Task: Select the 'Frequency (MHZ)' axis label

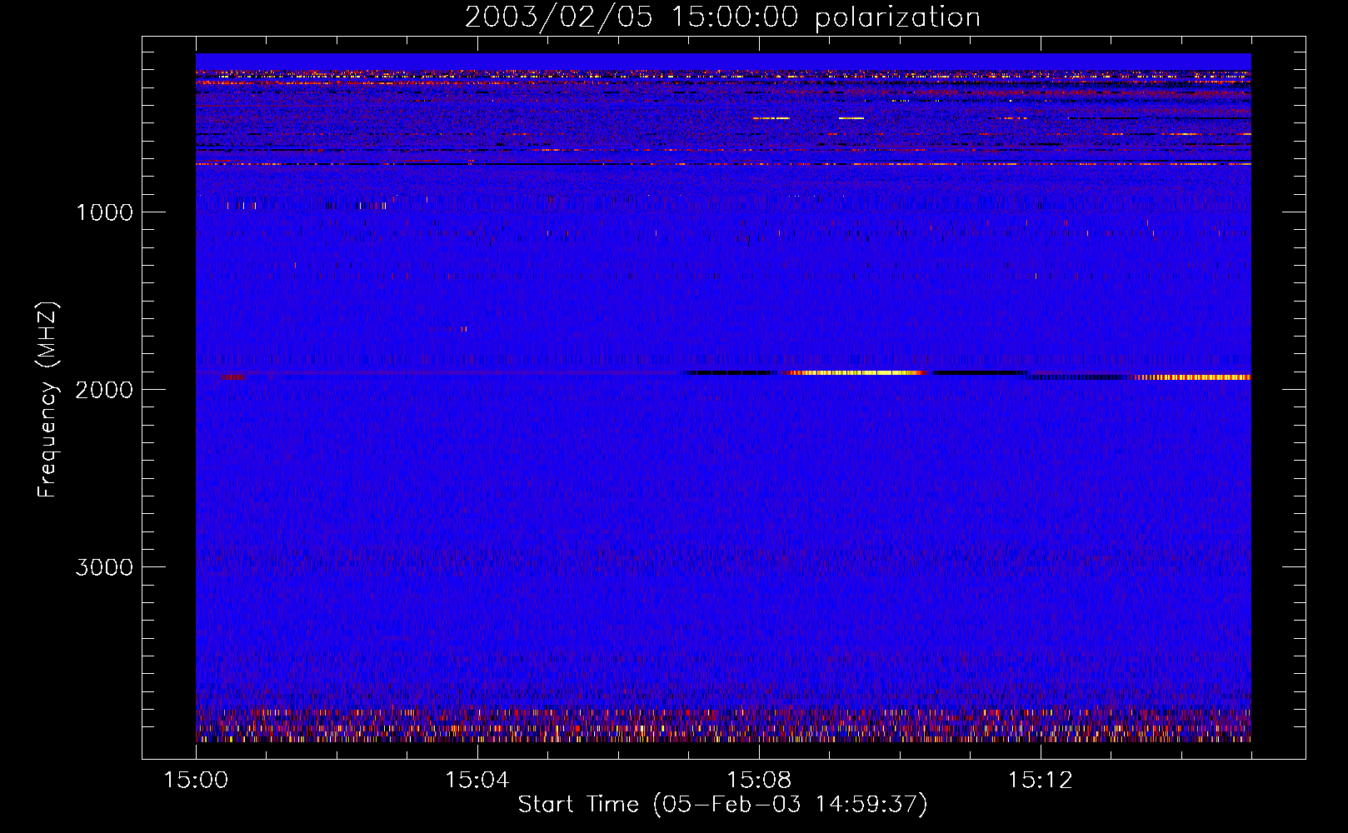Action: click(47, 399)
